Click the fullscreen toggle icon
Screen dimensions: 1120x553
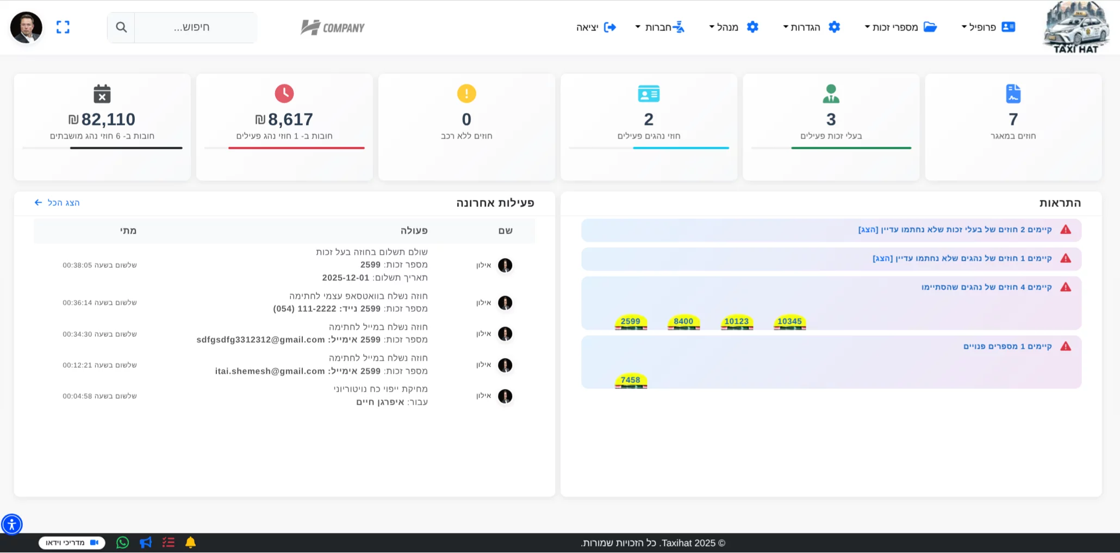[x=63, y=27]
